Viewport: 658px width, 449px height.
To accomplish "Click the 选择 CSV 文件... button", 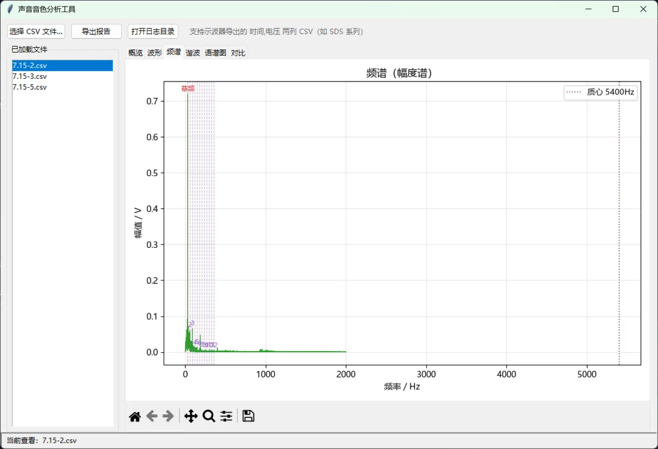I will pos(36,32).
